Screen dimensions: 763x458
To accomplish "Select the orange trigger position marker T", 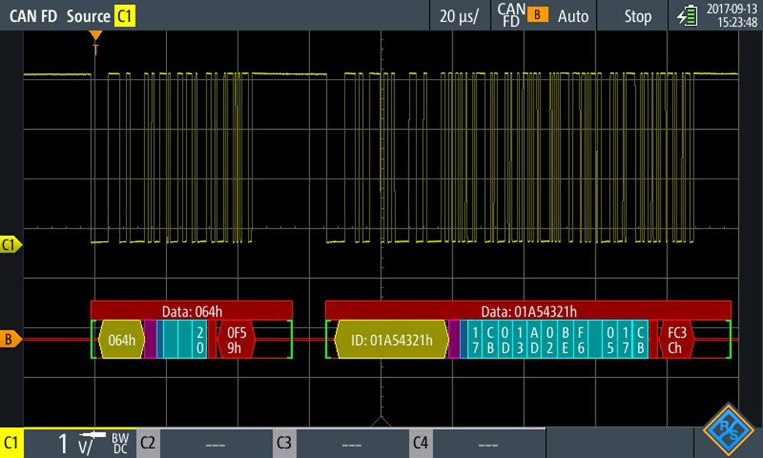I will click(x=95, y=36).
